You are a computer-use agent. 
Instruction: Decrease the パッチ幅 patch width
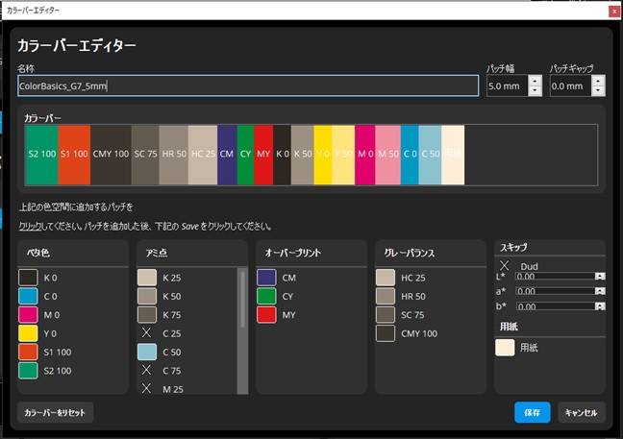(535, 91)
